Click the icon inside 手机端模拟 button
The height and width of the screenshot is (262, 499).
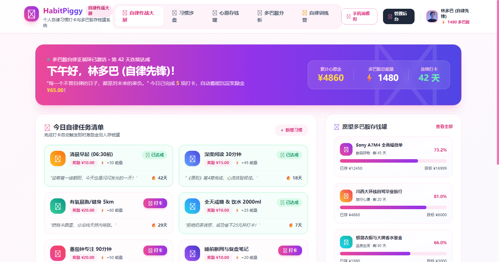(349, 16)
